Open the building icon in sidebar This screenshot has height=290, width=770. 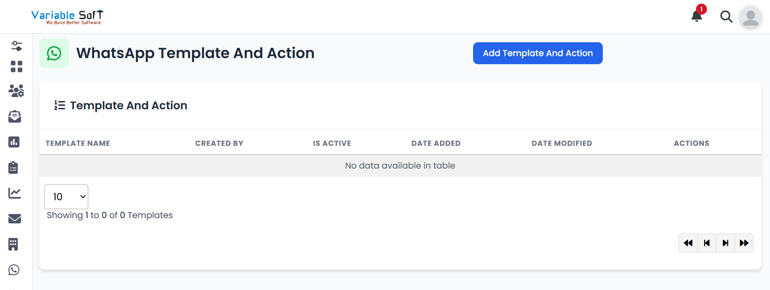pos(13,244)
